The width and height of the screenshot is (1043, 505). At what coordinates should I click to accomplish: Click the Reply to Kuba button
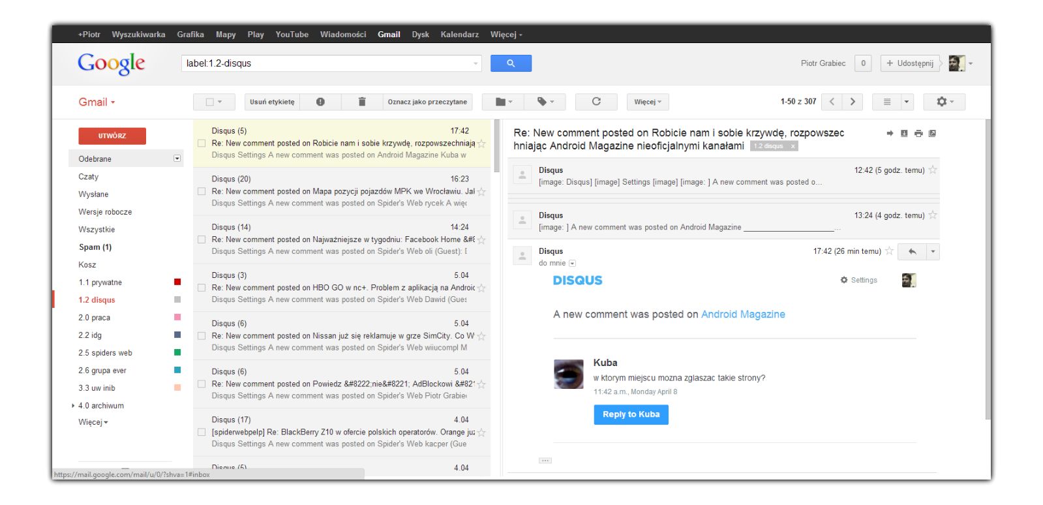[631, 414]
